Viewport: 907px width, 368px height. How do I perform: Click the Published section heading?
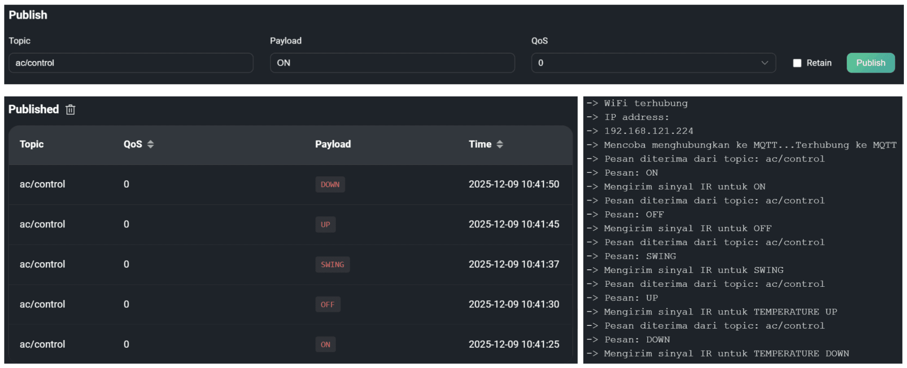[x=34, y=110]
